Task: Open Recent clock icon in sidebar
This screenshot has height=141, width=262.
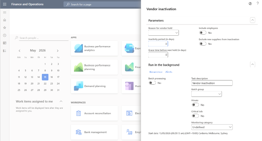Action: (5, 35)
